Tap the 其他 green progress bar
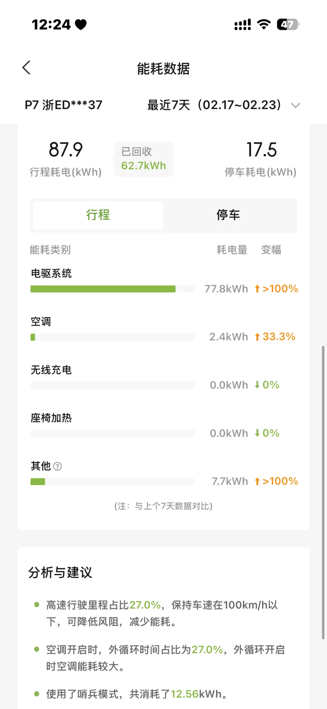The image size is (327, 709). [38, 482]
